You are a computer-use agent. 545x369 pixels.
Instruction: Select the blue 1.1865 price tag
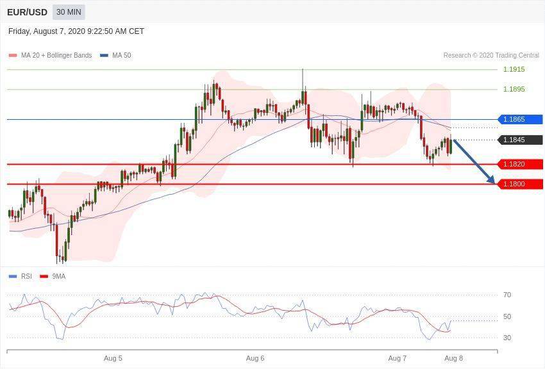[x=520, y=119]
